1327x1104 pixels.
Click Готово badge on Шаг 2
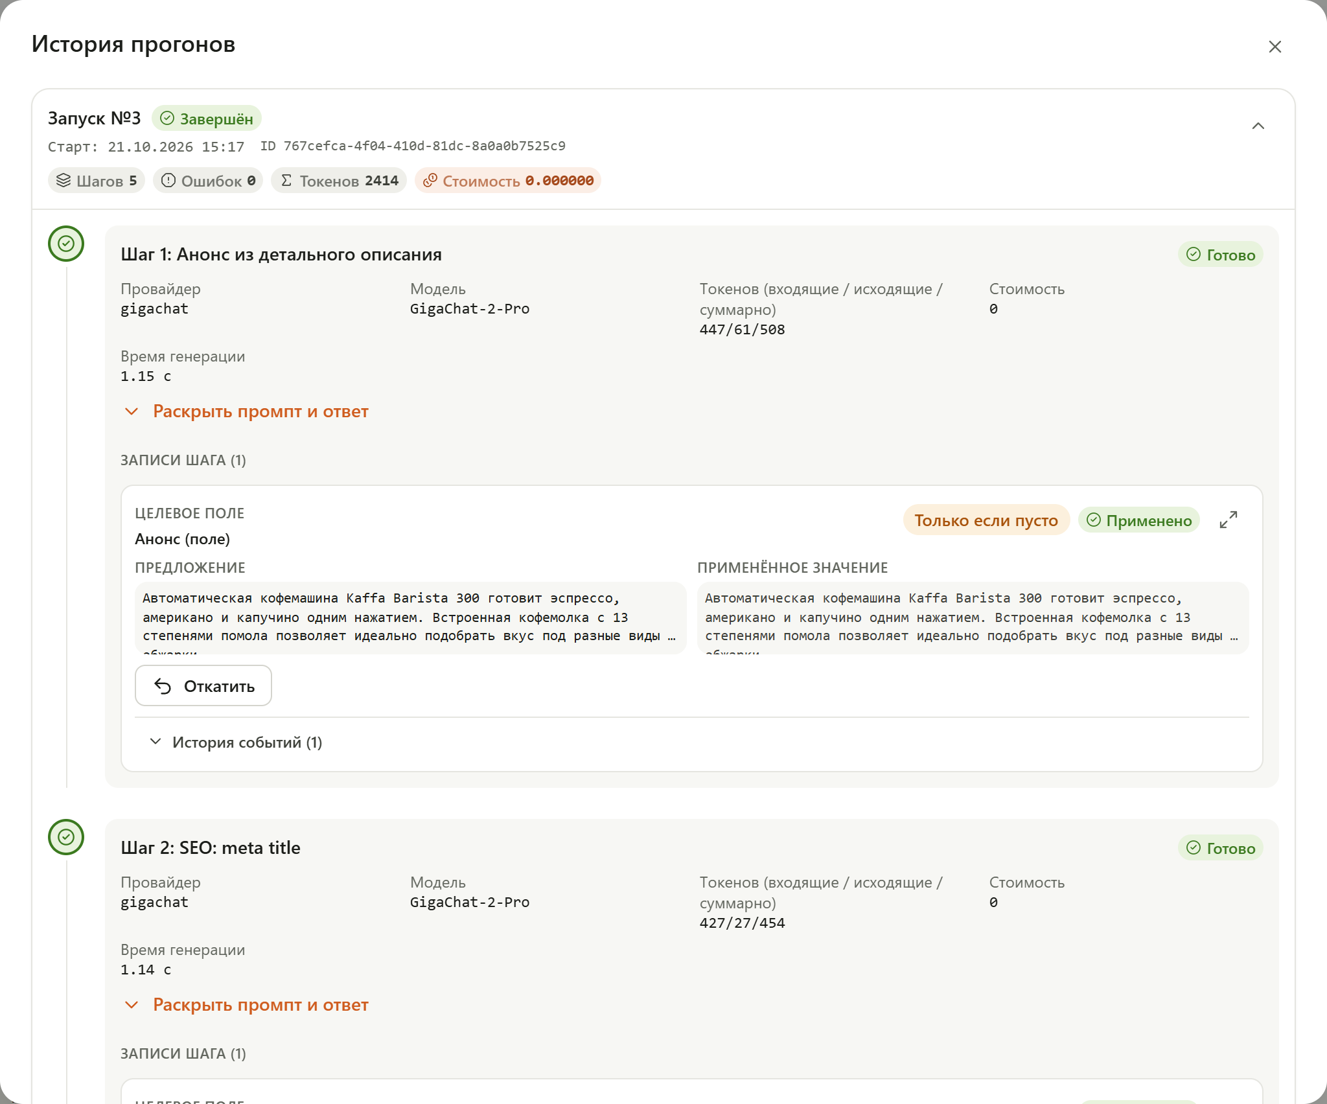click(x=1220, y=848)
